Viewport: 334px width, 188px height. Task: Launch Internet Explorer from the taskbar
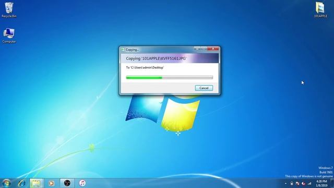coord(21,183)
